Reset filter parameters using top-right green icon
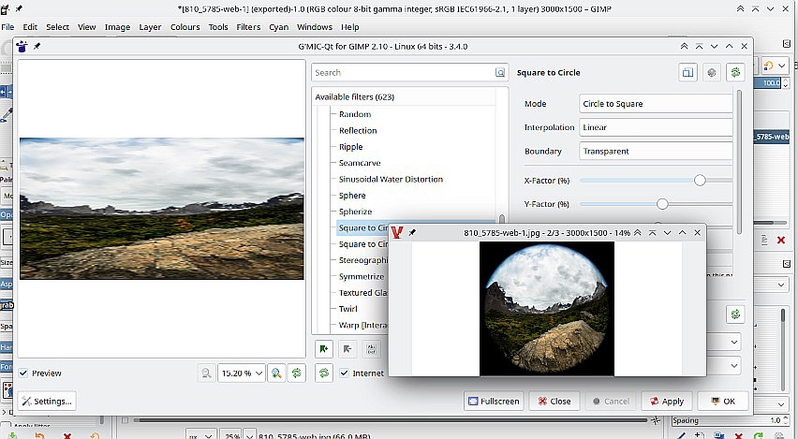The image size is (798, 439). pyautogui.click(x=736, y=72)
